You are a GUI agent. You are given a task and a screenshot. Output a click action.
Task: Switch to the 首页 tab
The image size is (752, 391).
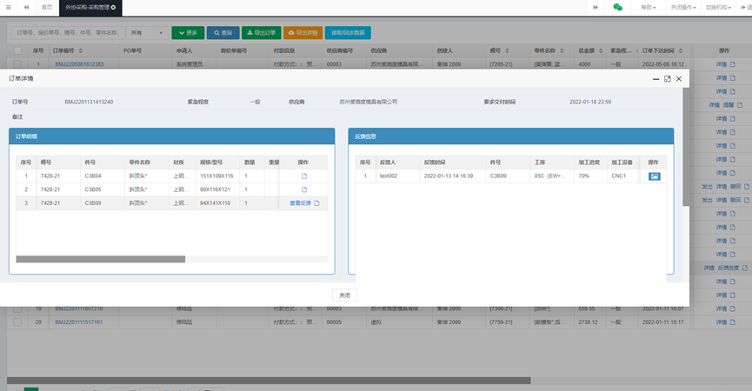pyautogui.click(x=47, y=7)
